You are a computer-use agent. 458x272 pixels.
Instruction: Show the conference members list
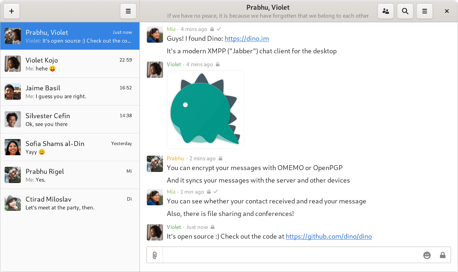(x=386, y=11)
